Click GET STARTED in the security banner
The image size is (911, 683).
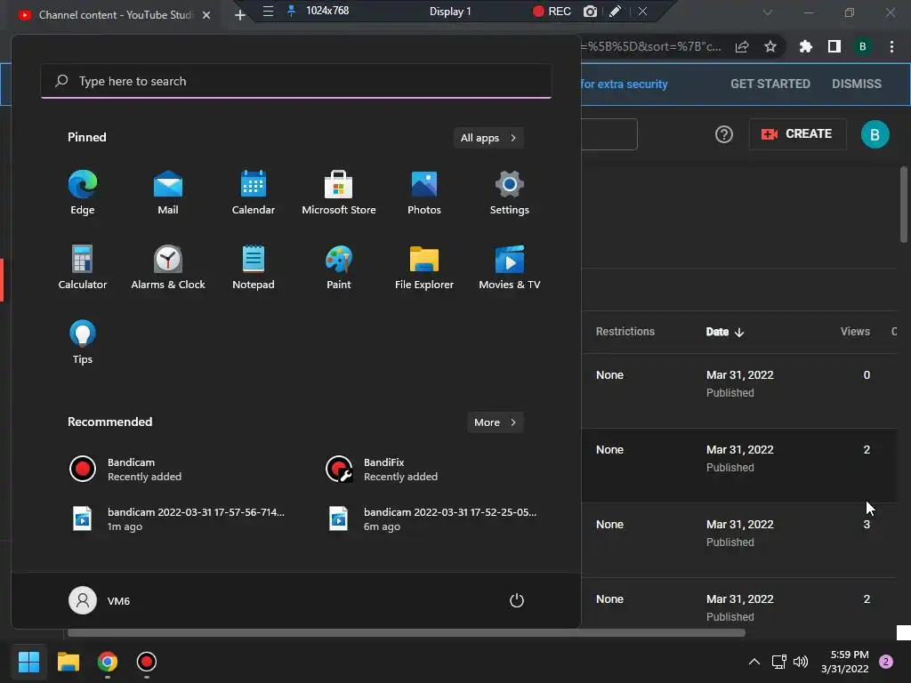(x=770, y=84)
